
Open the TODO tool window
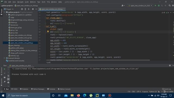[x=14, y=89]
